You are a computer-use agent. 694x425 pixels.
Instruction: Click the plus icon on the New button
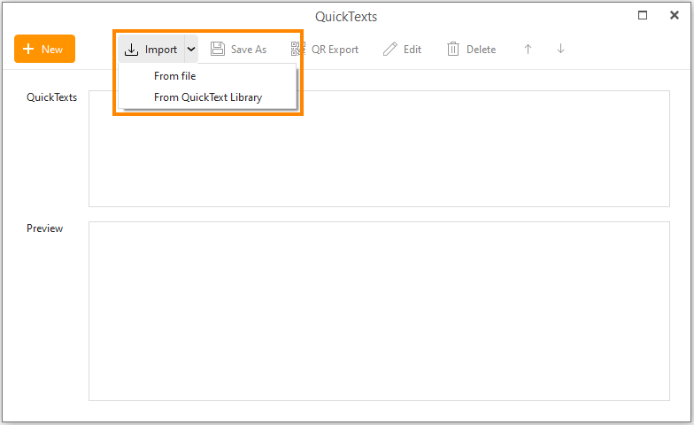coord(29,50)
